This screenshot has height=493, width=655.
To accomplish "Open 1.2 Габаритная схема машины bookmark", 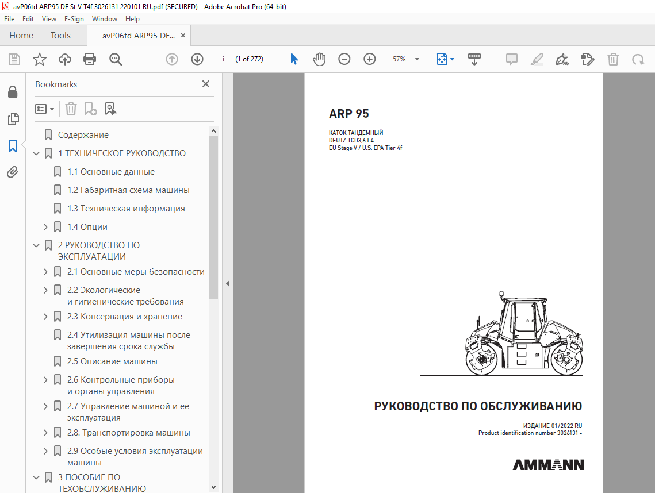I will tap(128, 190).
